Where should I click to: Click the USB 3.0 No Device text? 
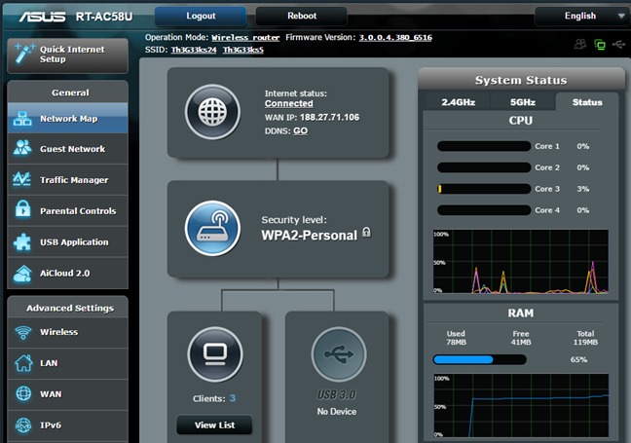pos(336,411)
